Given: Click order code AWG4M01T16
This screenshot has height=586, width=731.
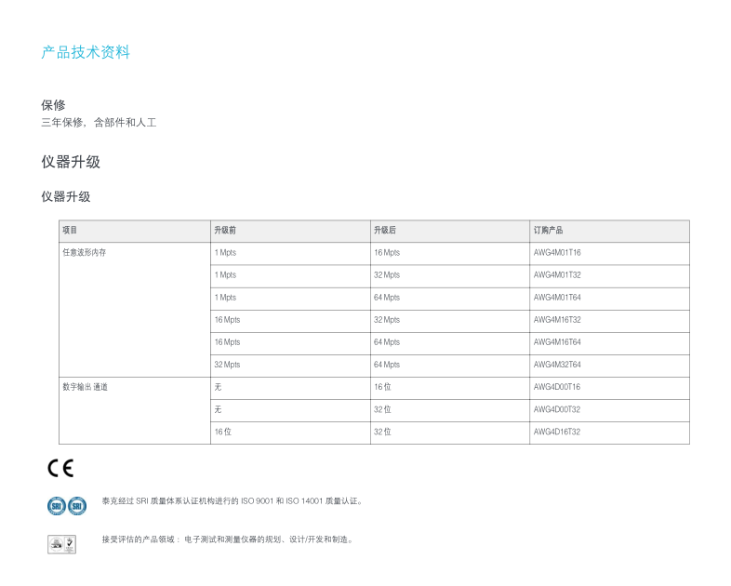Looking at the screenshot, I should tap(557, 253).
